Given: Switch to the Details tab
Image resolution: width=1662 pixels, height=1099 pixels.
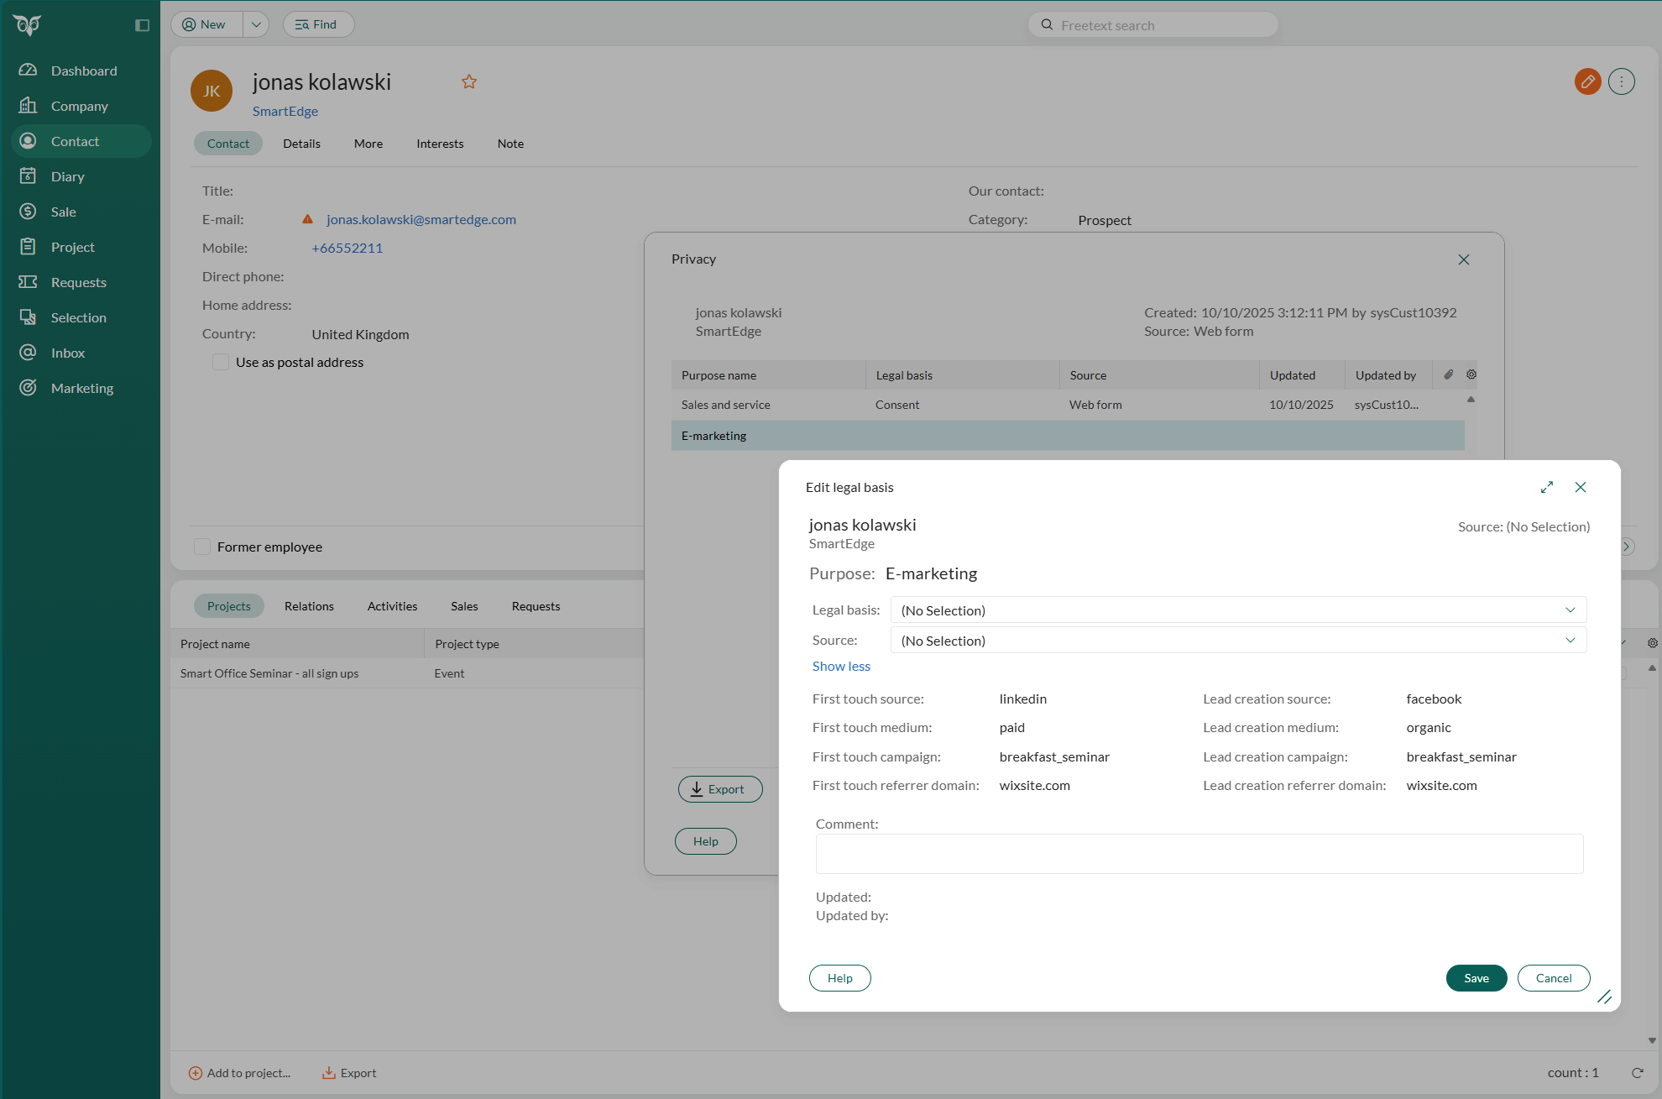Looking at the screenshot, I should tap(301, 144).
